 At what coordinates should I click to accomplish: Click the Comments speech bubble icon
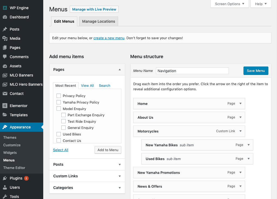click(x=5, y=57)
